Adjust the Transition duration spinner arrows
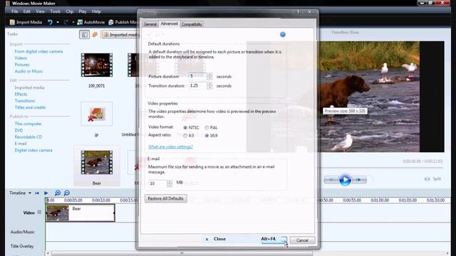This screenshot has width=456, height=256. click(x=209, y=85)
